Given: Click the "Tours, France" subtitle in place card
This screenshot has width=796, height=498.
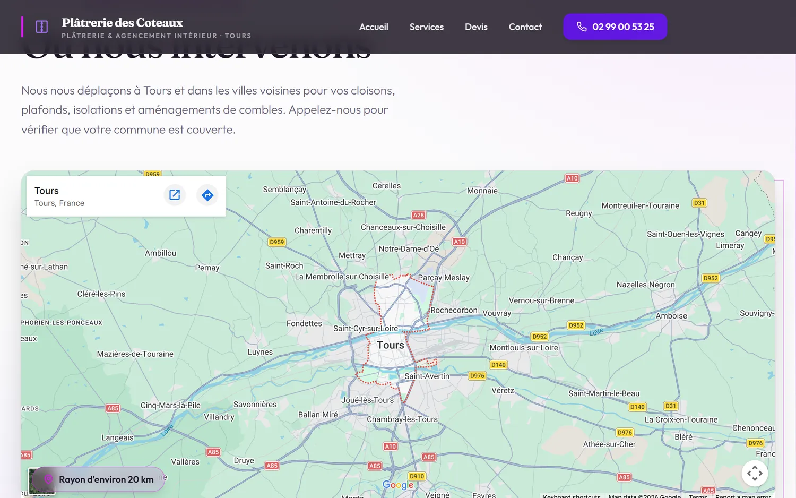Looking at the screenshot, I should click(x=59, y=203).
